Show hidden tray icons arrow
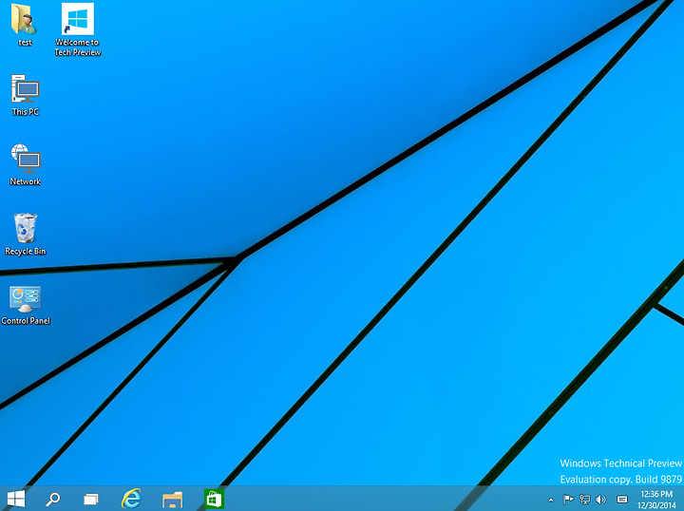 551,500
